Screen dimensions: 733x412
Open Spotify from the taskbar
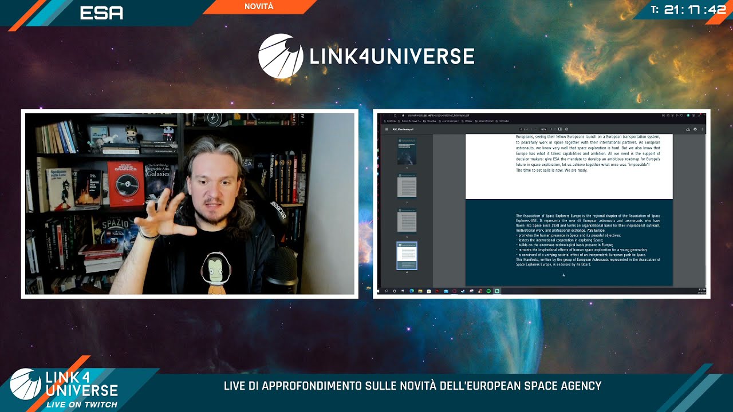coord(488,291)
